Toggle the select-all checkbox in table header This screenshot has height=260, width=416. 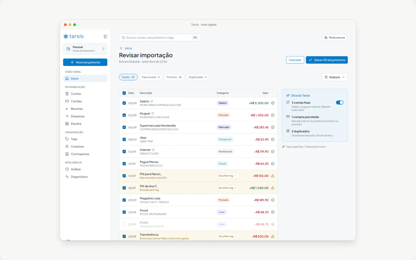(x=124, y=93)
